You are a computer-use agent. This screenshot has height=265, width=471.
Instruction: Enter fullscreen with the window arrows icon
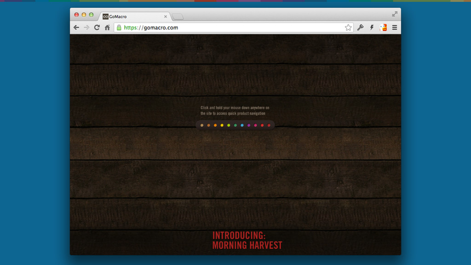click(395, 14)
